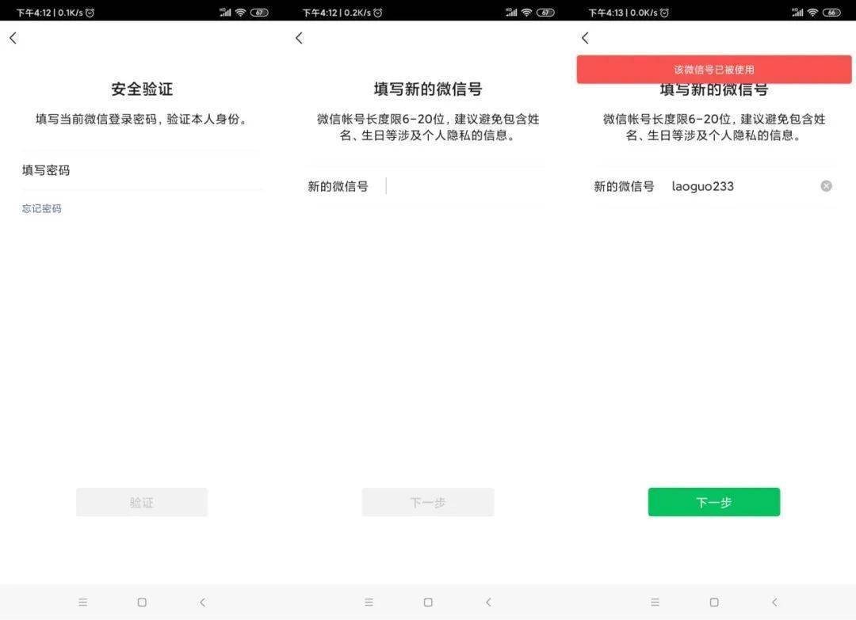Open recent apps menu on the right phone
The width and height of the screenshot is (856, 620).
[655, 602]
